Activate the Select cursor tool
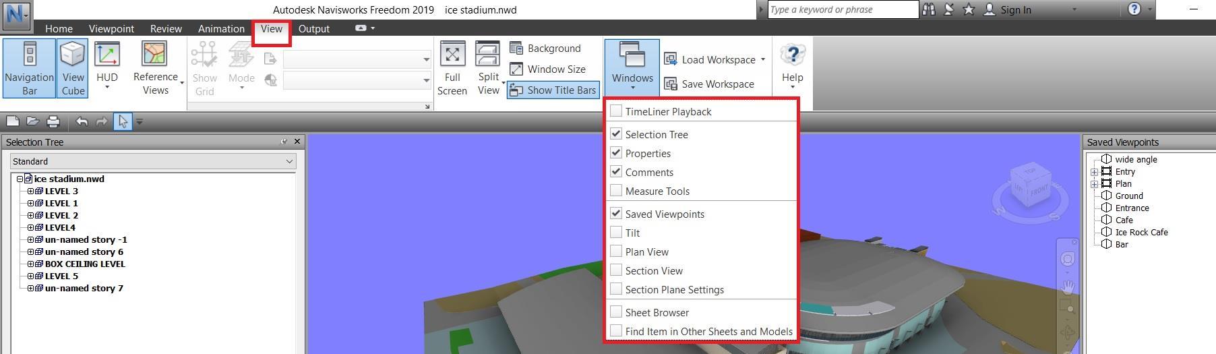Viewport: 1216px width, 354px height. pos(122,121)
